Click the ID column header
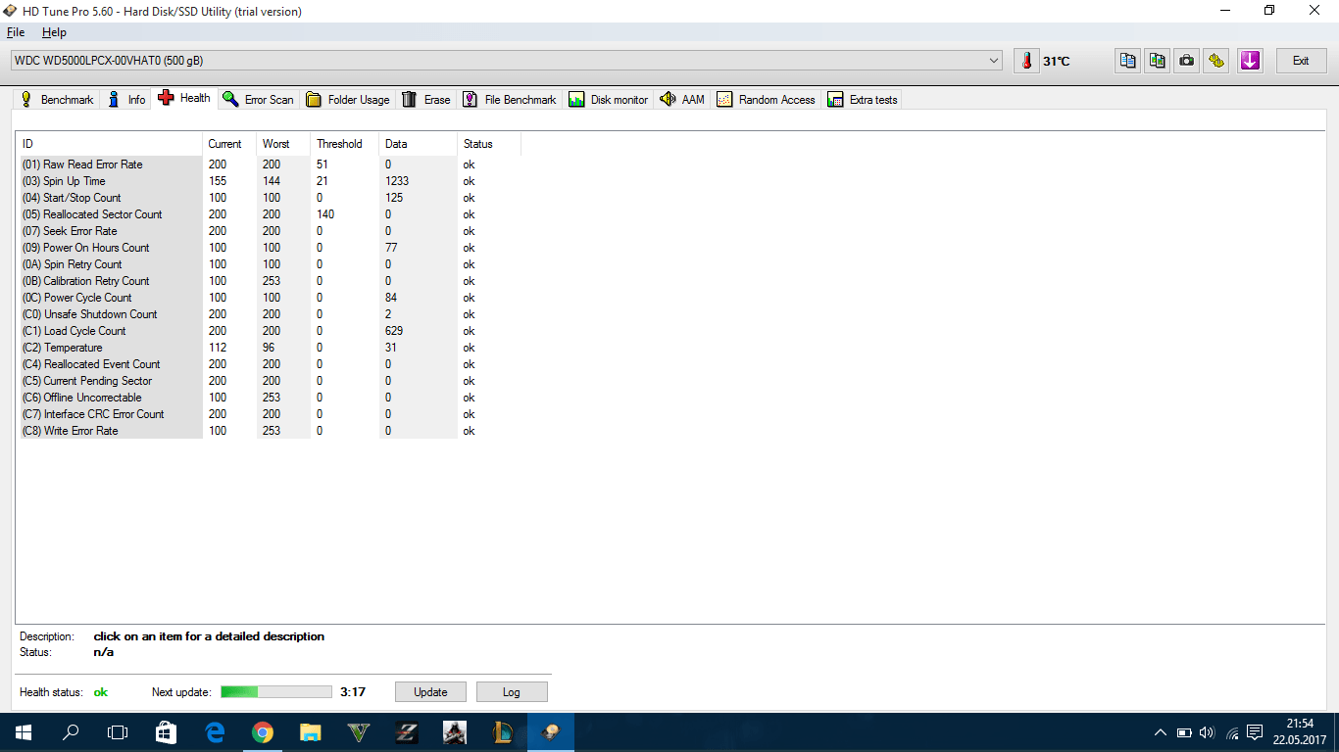This screenshot has height=752, width=1339. pos(111,144)
